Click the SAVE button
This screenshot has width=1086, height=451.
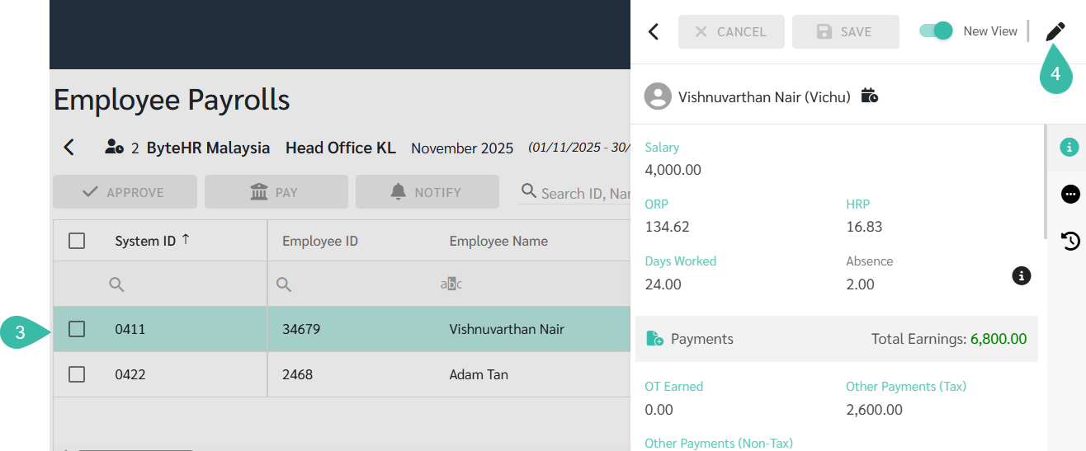(x=846, y=31)
